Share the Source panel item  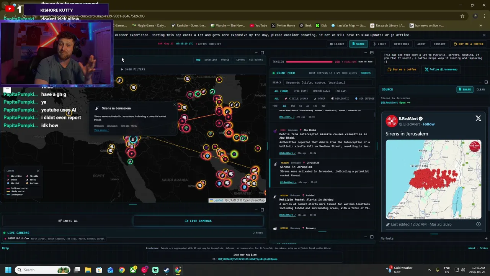(465, 89)
